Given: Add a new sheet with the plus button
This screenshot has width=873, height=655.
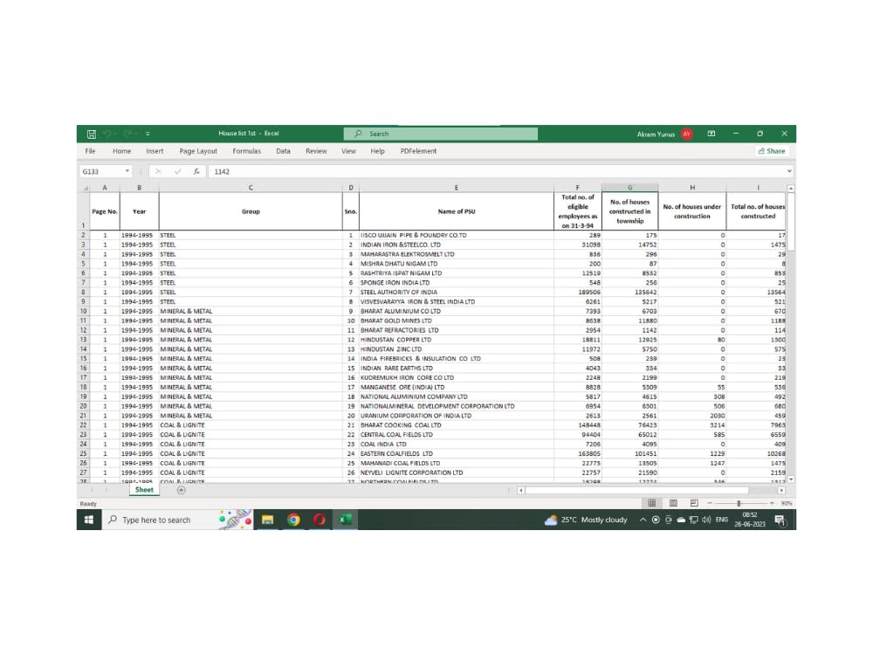Looking at the screenshot, I should [x=182, y=490].
